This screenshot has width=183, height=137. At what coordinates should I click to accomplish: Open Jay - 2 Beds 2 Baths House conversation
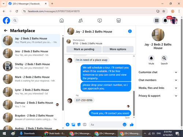pyautogui.click(x=31, y=41)
